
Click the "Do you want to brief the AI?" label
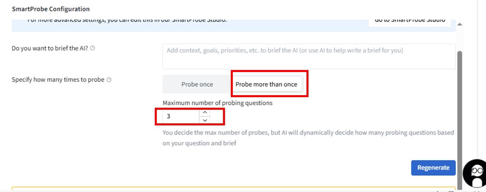(50, 48)
